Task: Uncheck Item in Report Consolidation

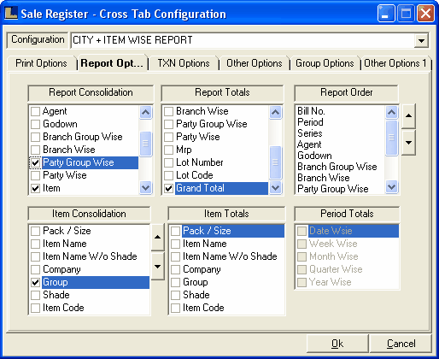Action: coord(35,188)
